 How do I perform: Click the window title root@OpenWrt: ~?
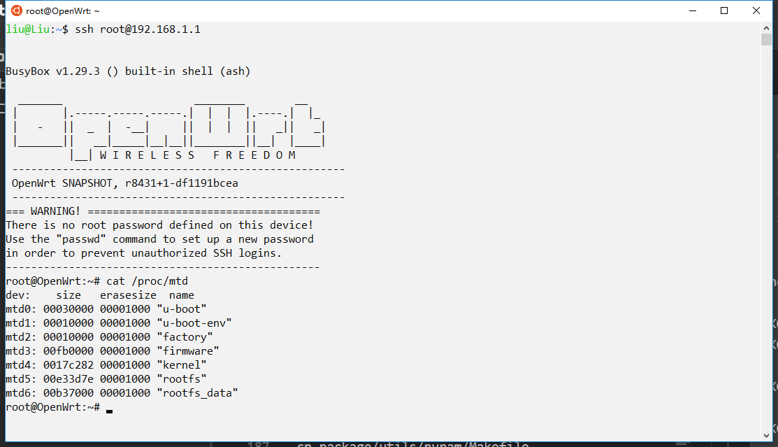(x=62, y=11)
